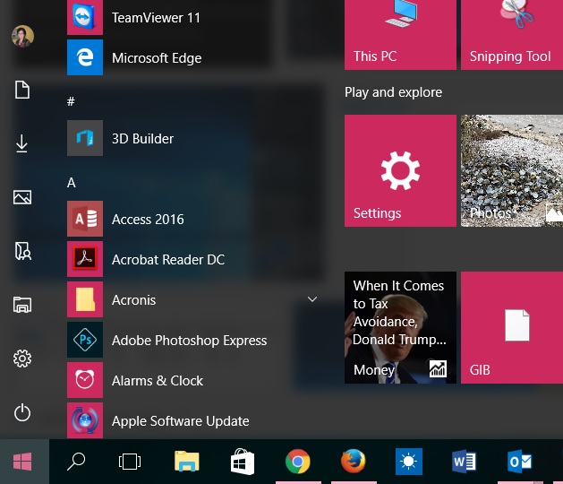Open the Money news tile

[400, 327]
